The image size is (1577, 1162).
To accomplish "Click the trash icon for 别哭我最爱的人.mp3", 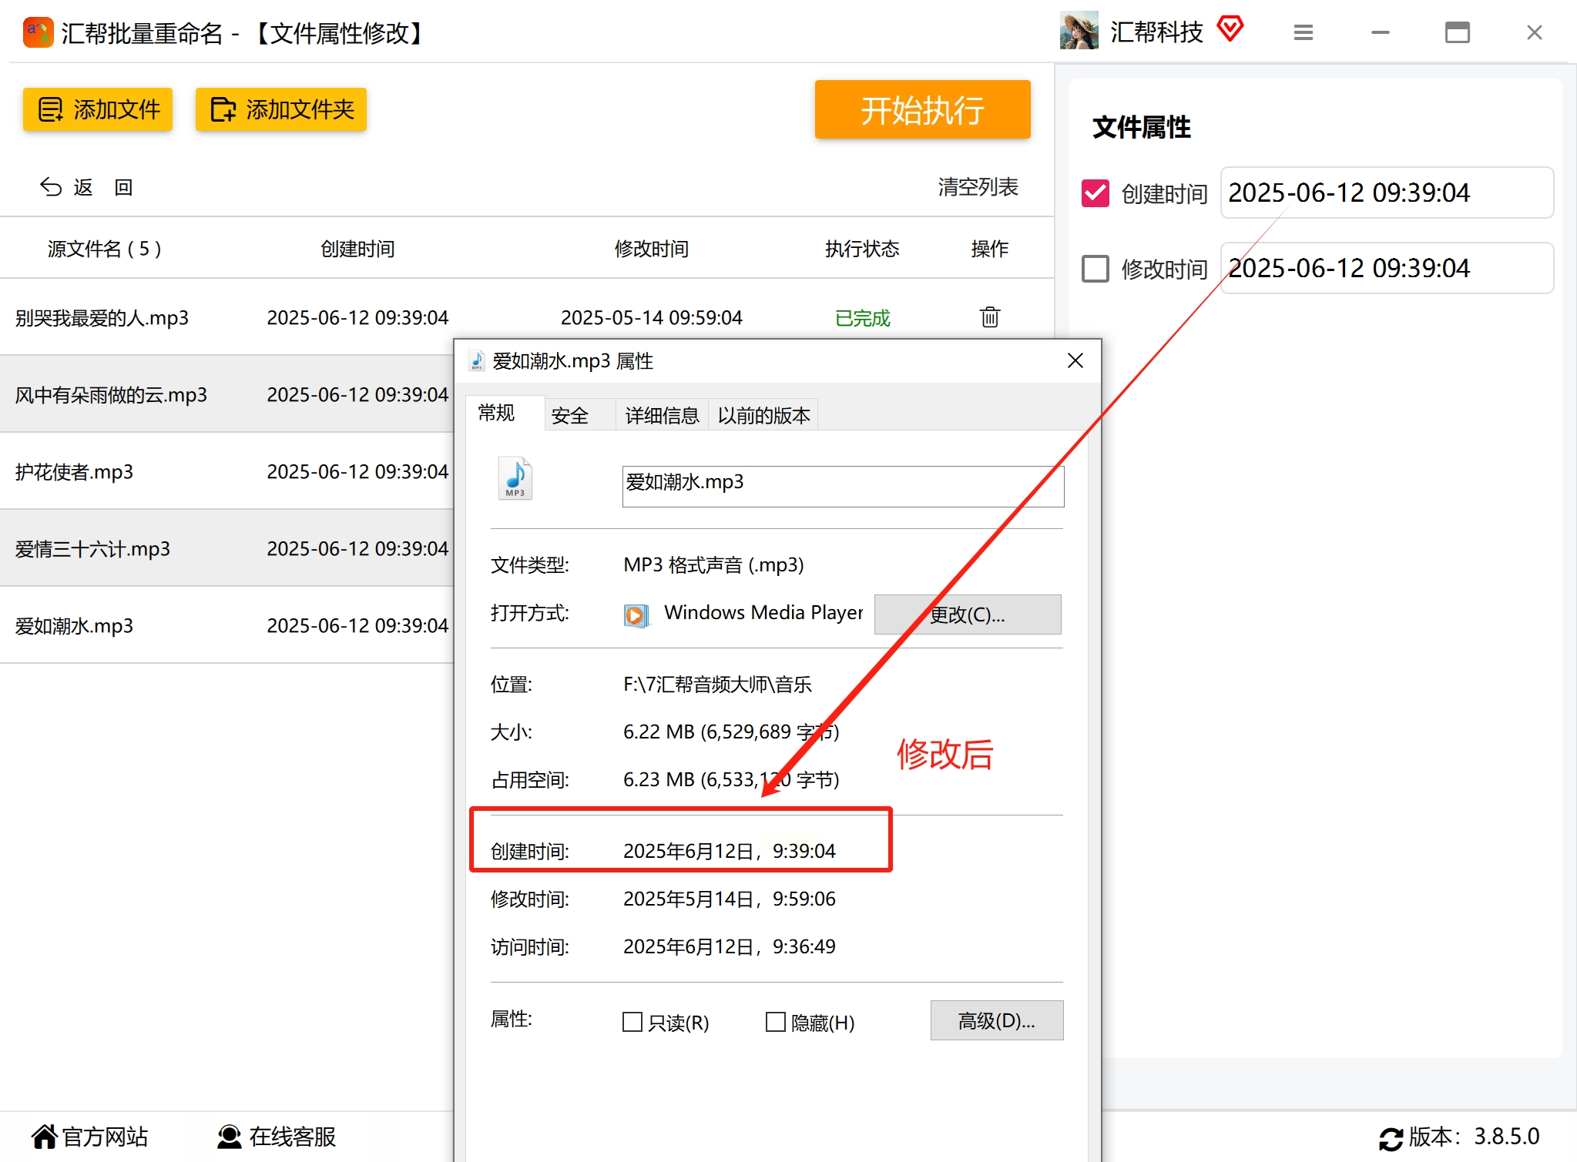I will (x=989, y=316).
